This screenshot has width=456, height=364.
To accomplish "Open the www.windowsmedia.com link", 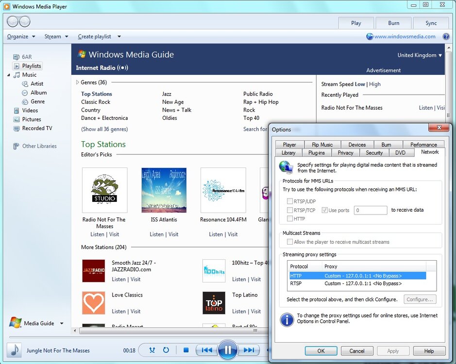I will click(405, 36).
